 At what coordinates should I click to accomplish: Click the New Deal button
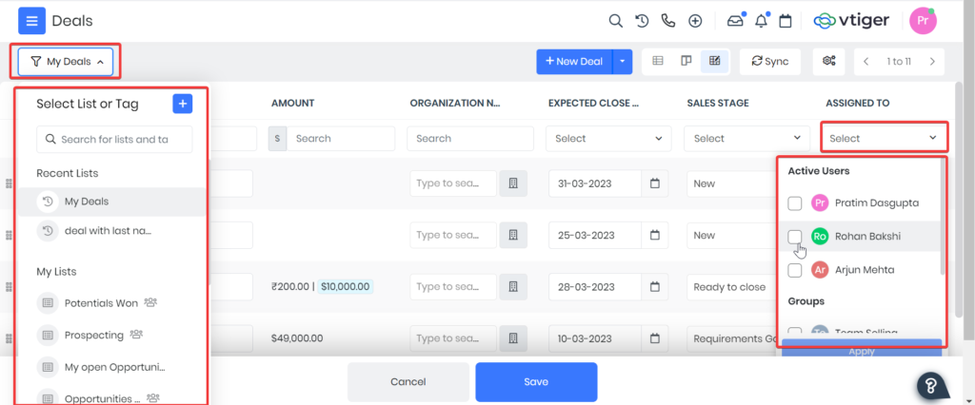pyautogui.click(x=574, y=62)
